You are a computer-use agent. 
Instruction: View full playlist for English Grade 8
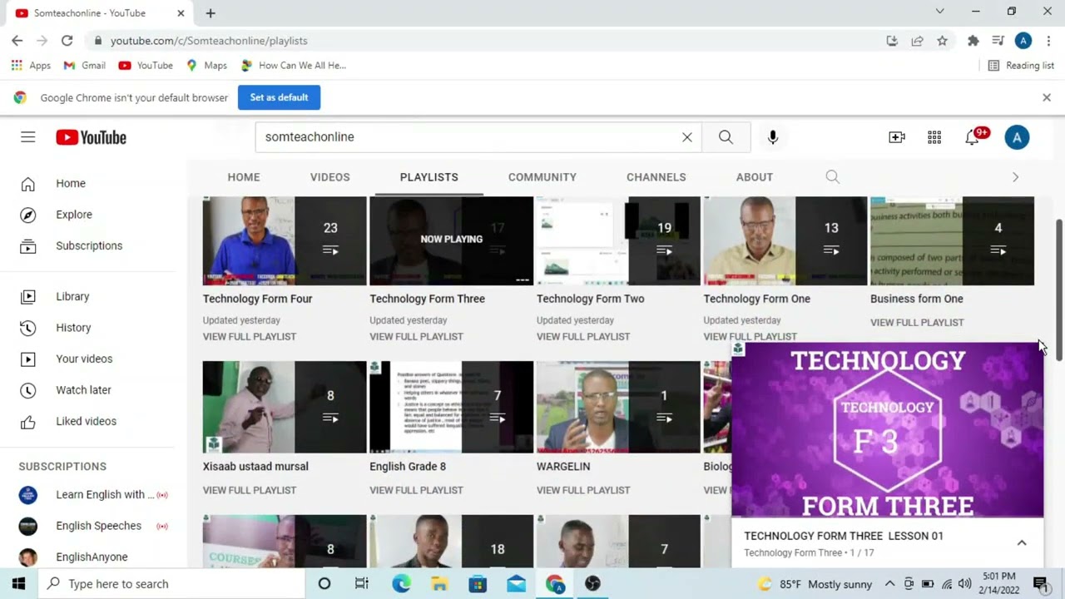click(416, 491)
